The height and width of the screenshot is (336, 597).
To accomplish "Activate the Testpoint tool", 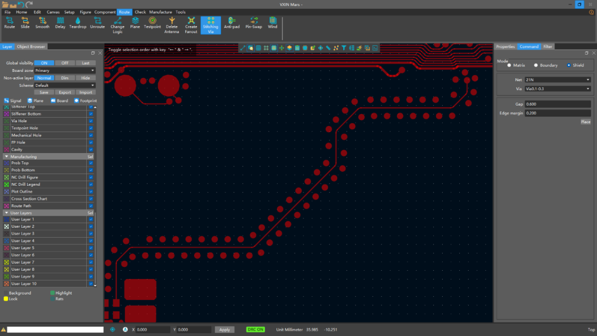I will (x=153, y=23).
